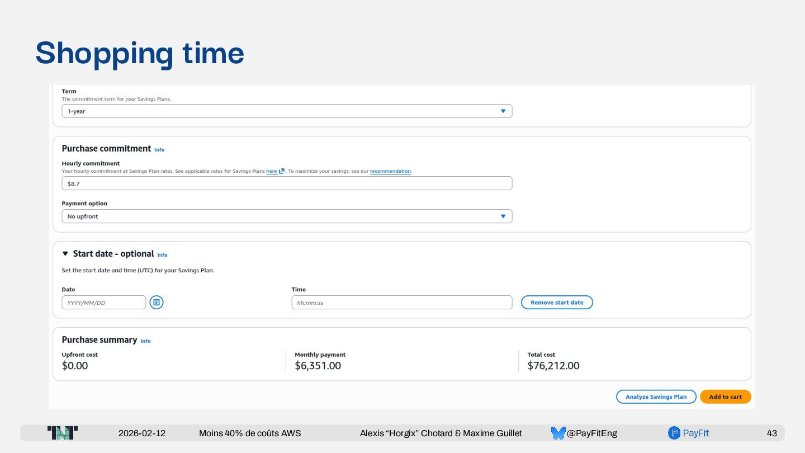Click the Add to cart button

pyautogui.click(x=725, y=397)
